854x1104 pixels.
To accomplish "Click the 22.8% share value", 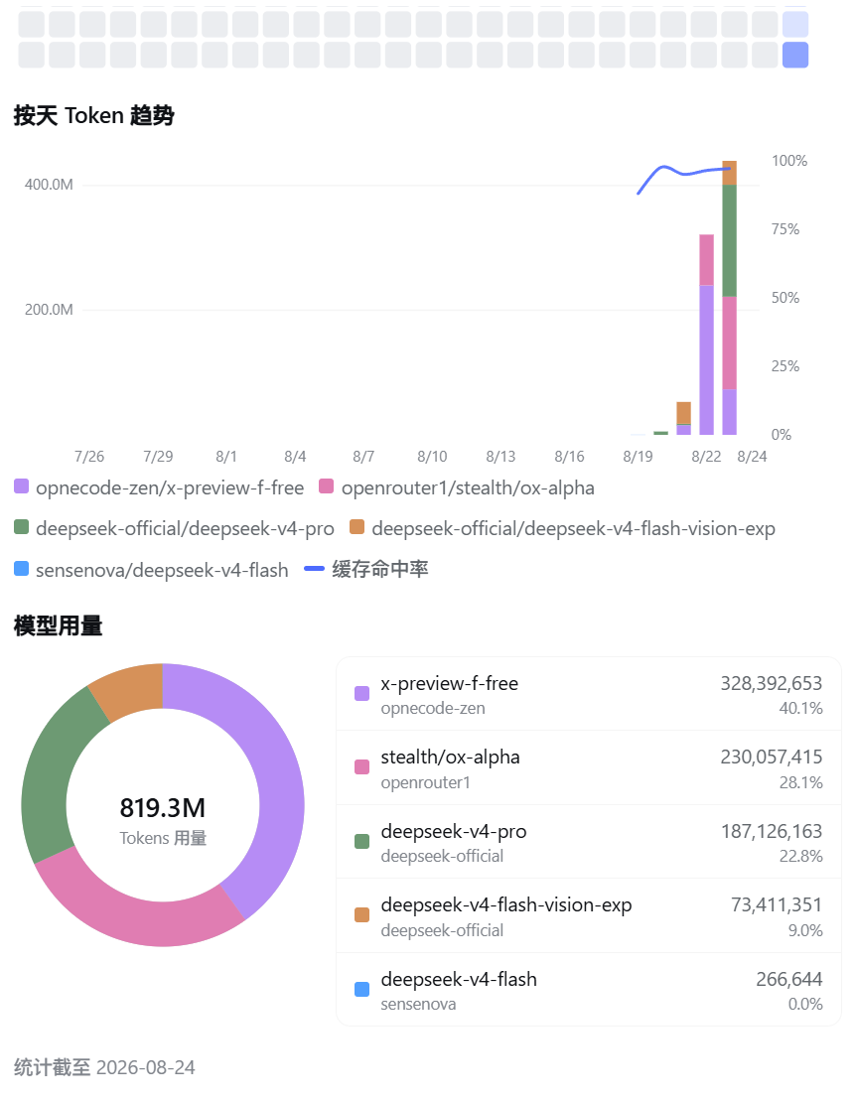I will click(801, 856).
